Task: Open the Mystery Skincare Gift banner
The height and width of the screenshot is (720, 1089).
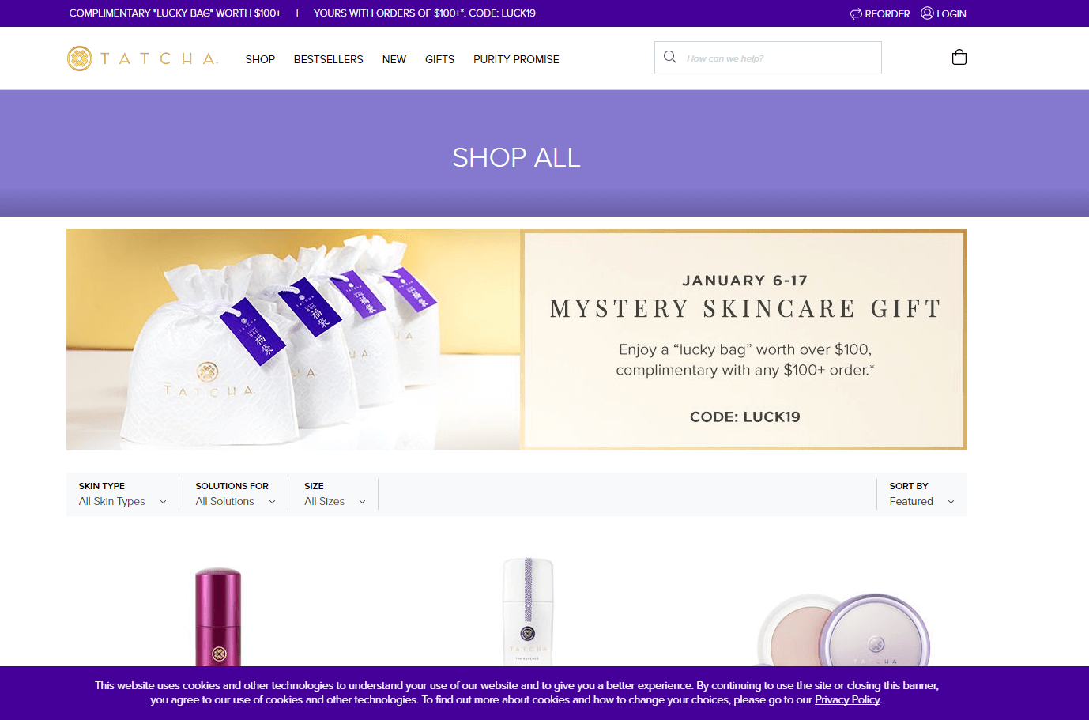Action: (517, 340)
